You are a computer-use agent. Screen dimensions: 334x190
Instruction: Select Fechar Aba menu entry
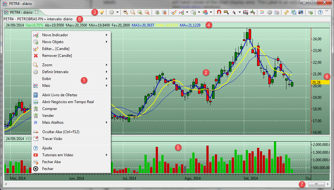(x=71, y=162)
